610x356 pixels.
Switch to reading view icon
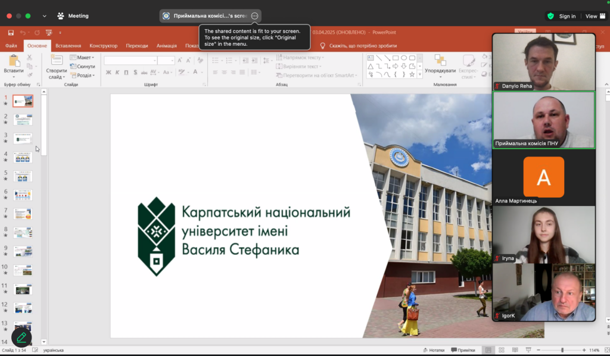[x=515, y=350]
